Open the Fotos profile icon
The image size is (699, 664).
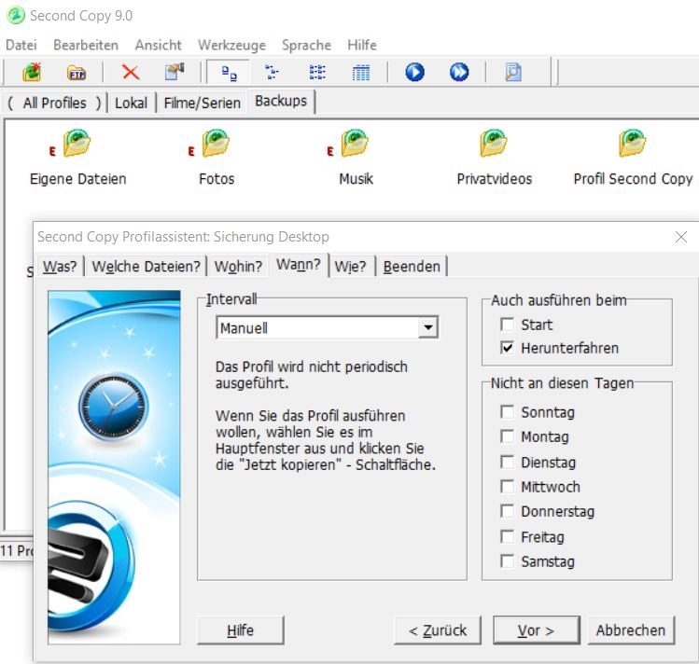pyautogui.click(x=216, y=145)
